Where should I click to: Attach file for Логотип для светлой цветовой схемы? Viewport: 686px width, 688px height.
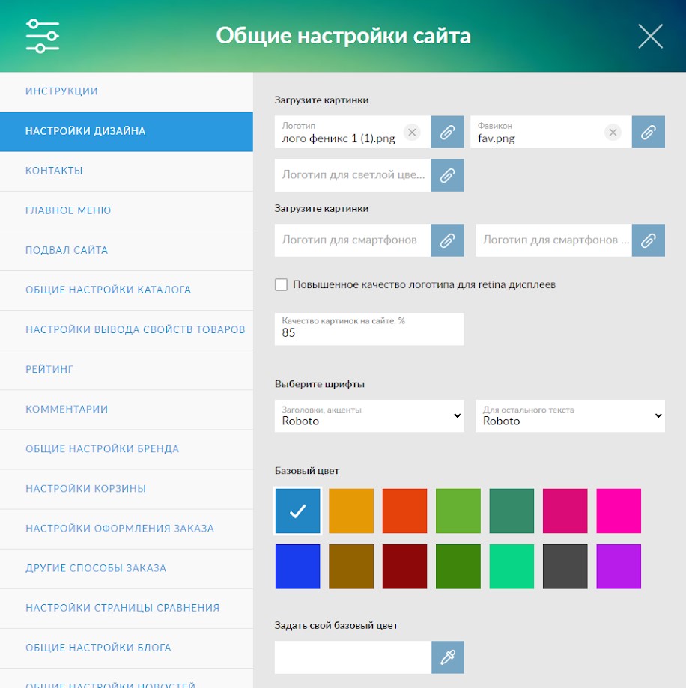click(447, 175)
